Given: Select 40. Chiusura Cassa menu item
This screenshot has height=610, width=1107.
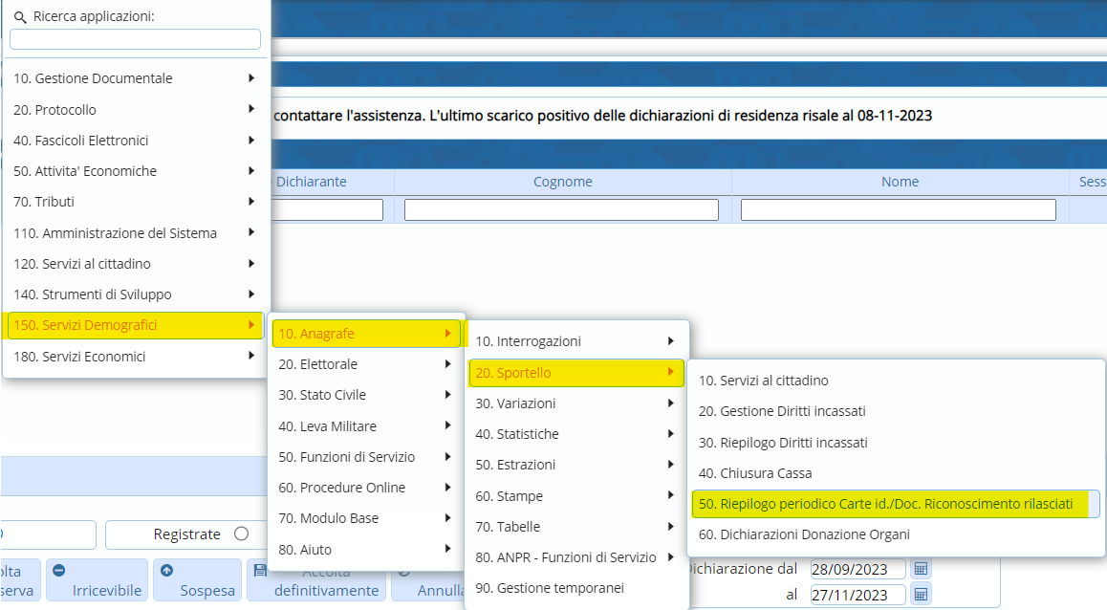Looking at the screenshot, I should [x=755, y=473].
